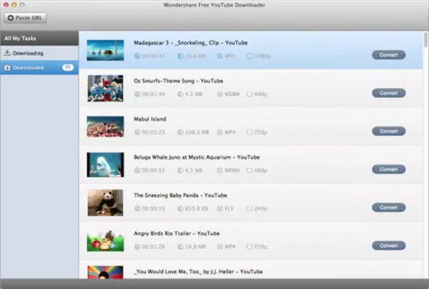Image resolution: width=429 pixels, height=289 pixels.
Task: Select 'Beluga Whale Juno at Mystic Aquarium' title
Action: pos(182,157)
